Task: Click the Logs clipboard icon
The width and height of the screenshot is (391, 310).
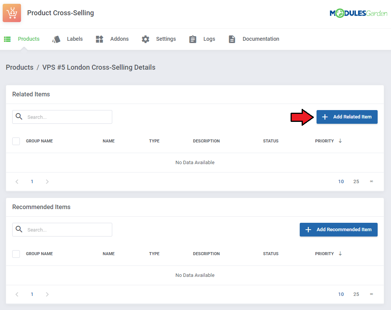Action: click(193, 39)
